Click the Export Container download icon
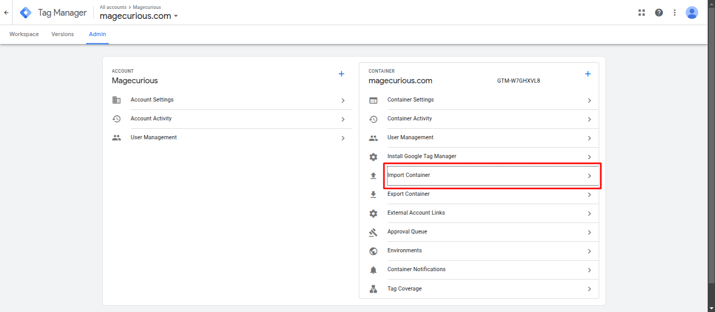 coord(373,194)
